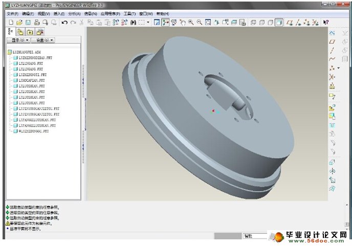Open 窗口(W) menu
This screenshot has height=246, width=352.
[146, 14]
